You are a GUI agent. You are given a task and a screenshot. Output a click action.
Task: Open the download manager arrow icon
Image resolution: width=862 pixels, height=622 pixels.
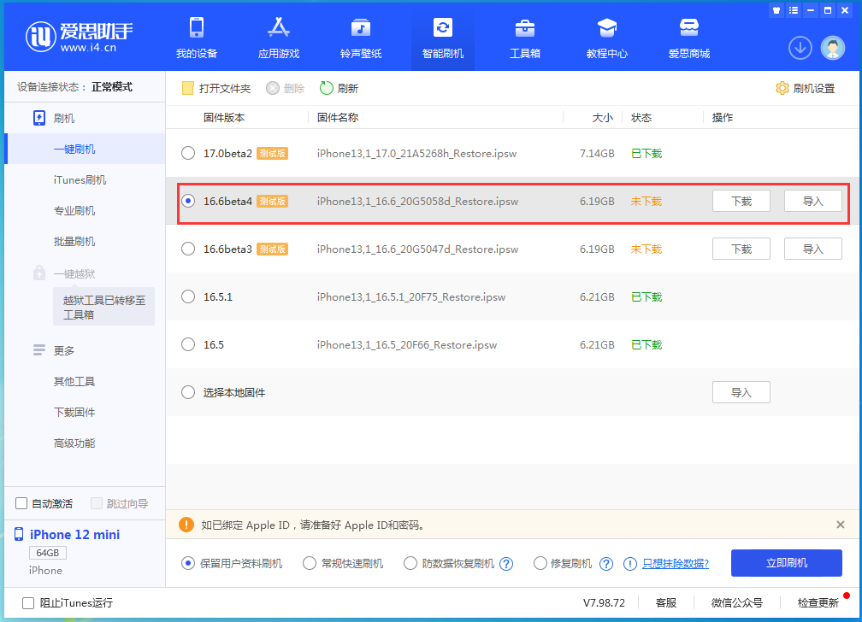pos(800,48)
